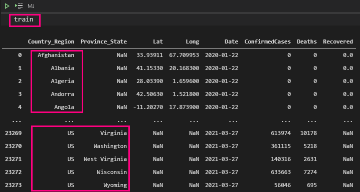Click deaths value 5218
Image resolution: width=360 pixels, height=192 pixels.
click(310, 146)
